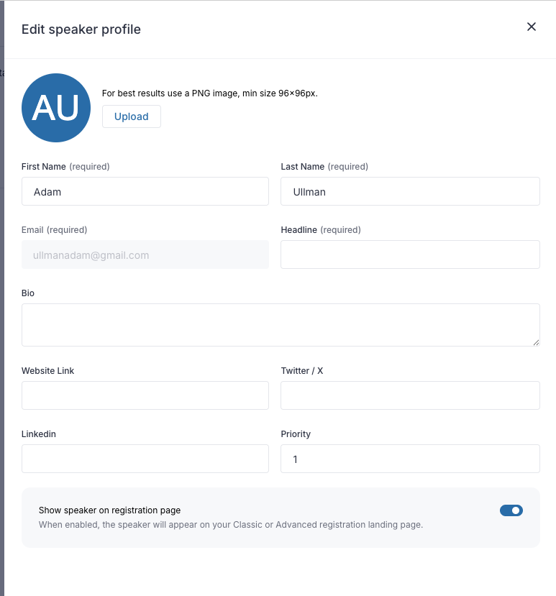Click into the Last Name field

pyautogui.click(x=410, y=191)
